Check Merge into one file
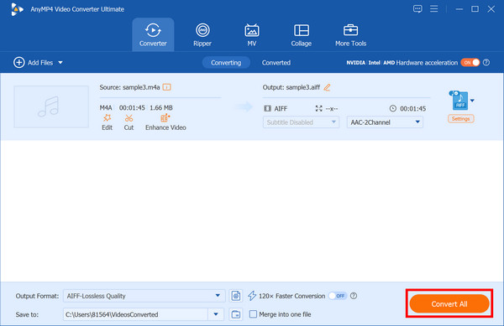The image size is (504, 326). click(254, 314)
